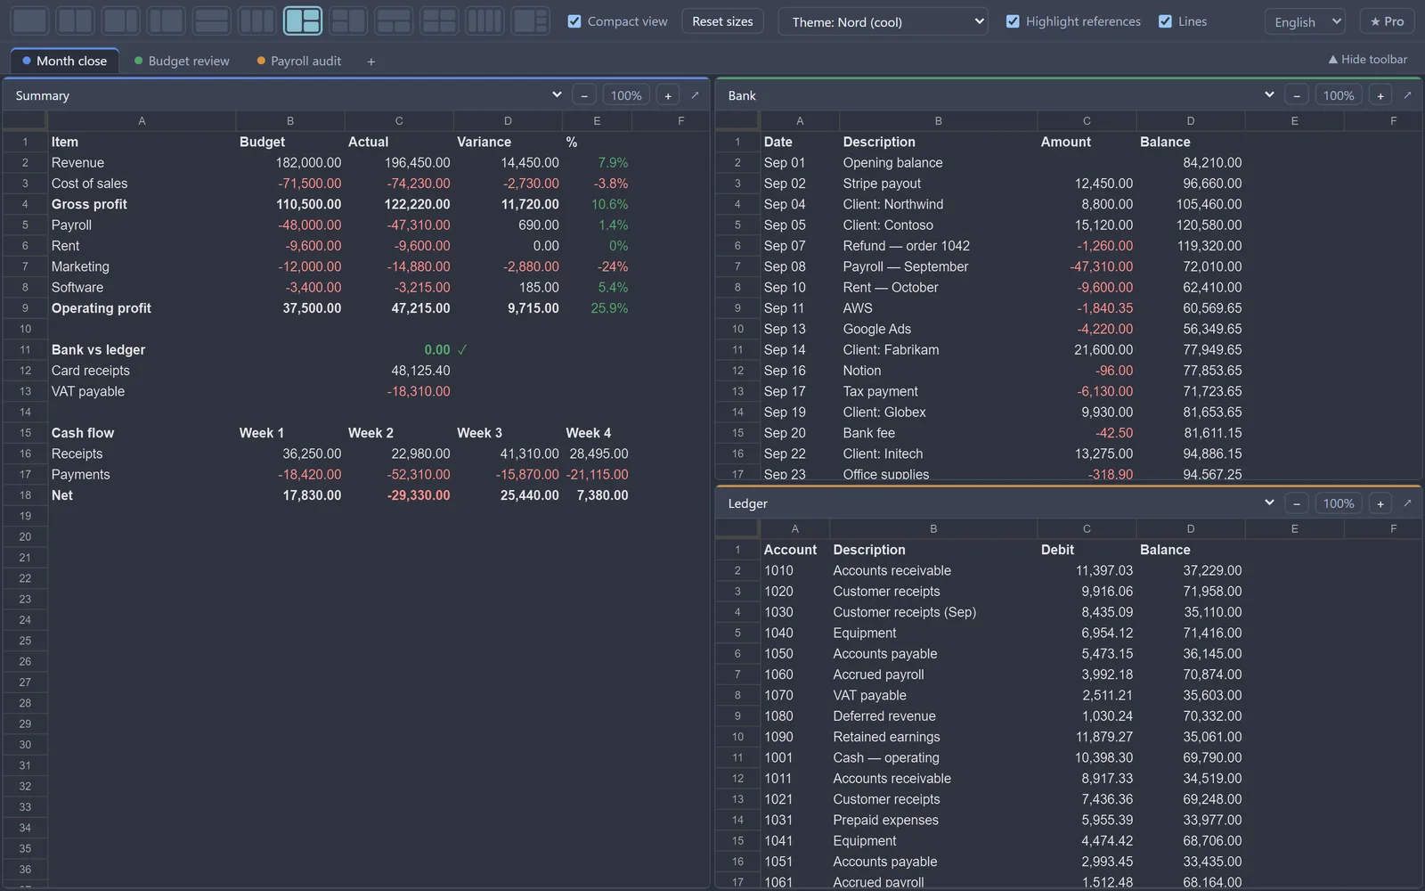Add a new workspace tab with plus
The image size is (1425, 891).
click(371, 61)
